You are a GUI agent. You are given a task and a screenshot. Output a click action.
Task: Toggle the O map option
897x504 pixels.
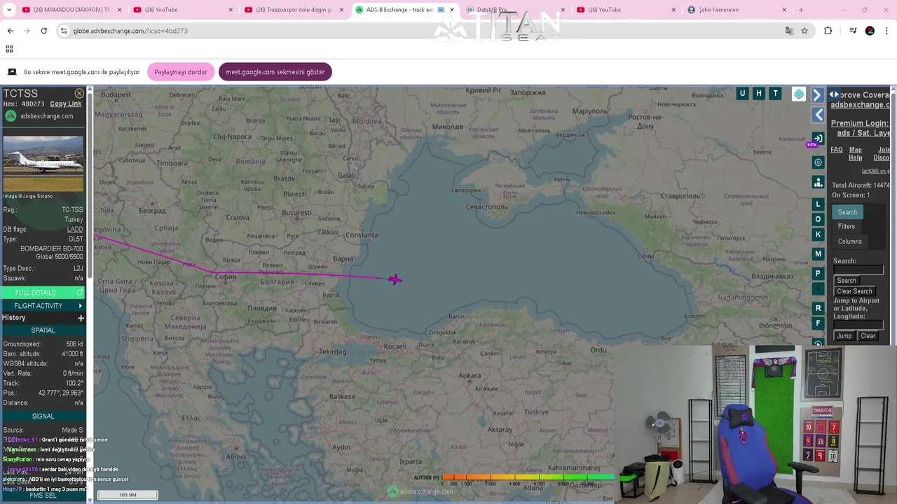(x=818, y=220)
